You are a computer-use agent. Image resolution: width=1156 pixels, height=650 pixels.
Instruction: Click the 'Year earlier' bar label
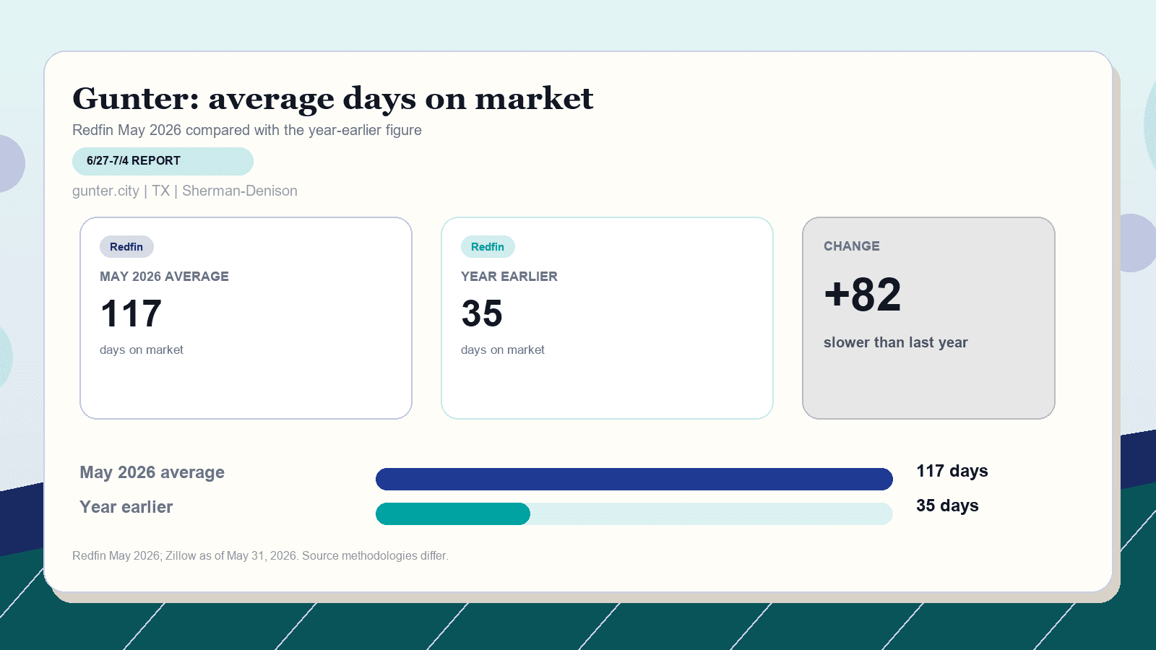(126, 507)
